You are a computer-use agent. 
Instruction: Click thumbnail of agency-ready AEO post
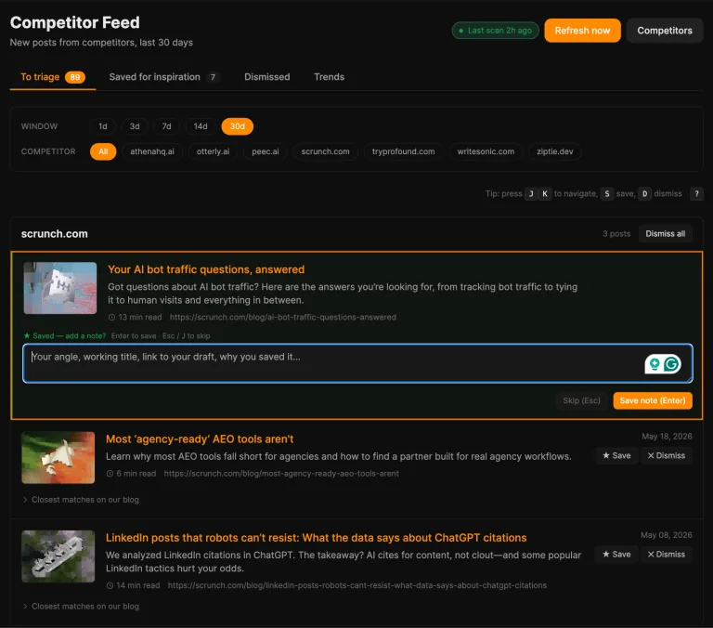pyautogui.click(x=58, y=458)
